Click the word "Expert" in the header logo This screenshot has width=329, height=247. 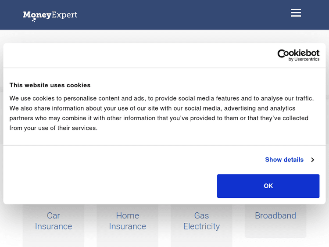pos(64,15)
